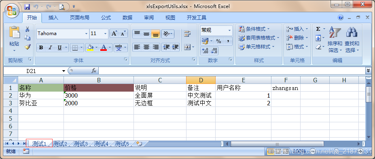This screenshot has width=375, height=159.
Task: Select column D header
Action: tap(201, 80)
